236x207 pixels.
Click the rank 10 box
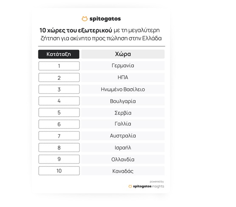(x=59, y=171)
